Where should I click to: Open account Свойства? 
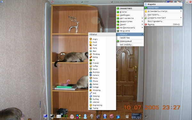130,38
